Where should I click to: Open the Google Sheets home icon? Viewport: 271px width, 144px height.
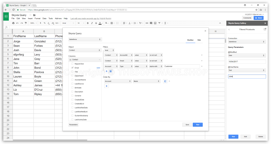[6, 16]
